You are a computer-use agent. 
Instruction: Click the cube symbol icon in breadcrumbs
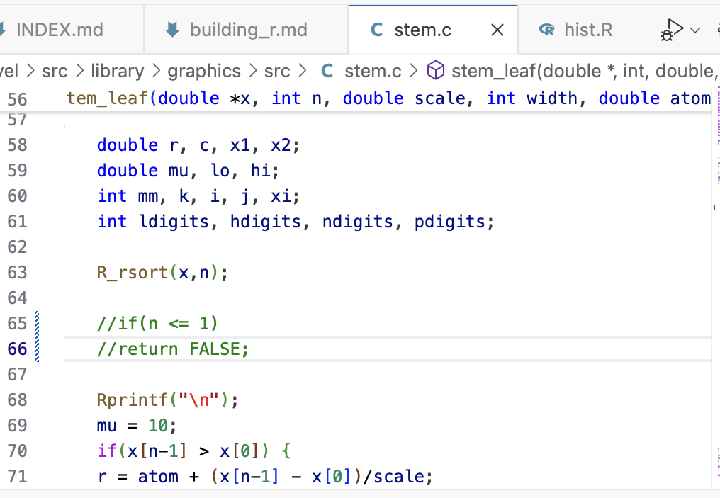click(x=437, y=71)
